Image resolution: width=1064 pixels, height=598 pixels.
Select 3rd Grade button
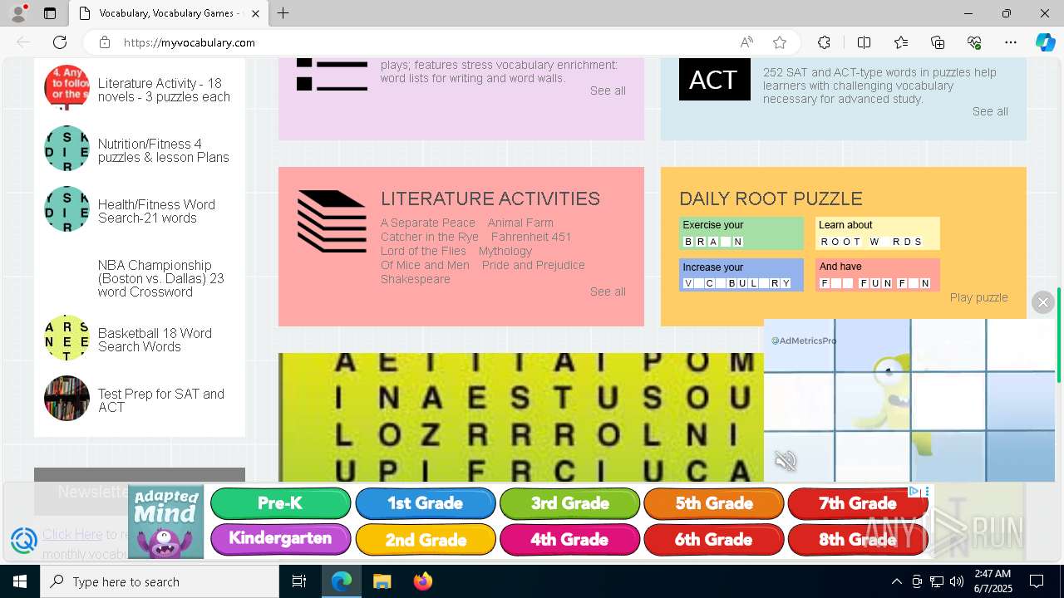tap(569, 503)
